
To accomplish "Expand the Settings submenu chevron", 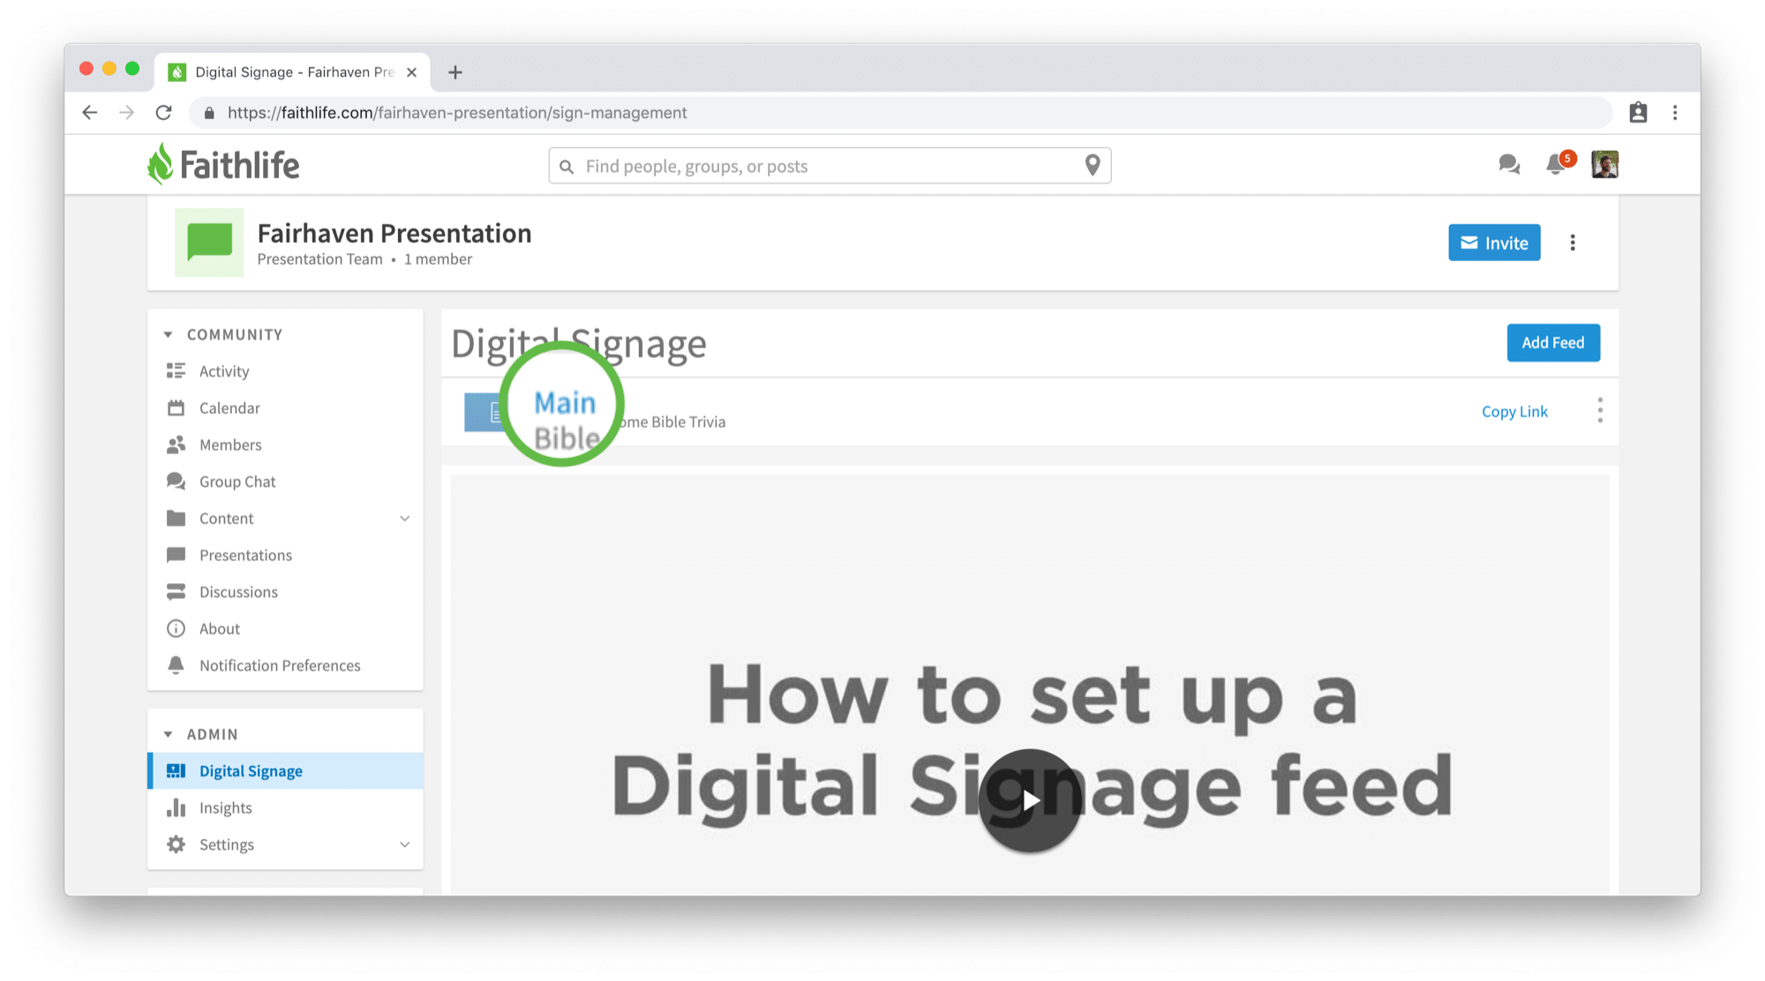I will point(405,845).
